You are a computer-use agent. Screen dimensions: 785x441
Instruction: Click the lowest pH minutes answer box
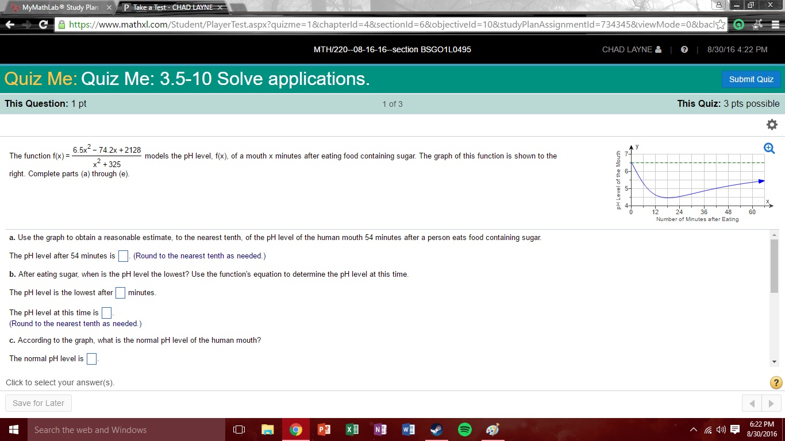[x=120, y=293]
